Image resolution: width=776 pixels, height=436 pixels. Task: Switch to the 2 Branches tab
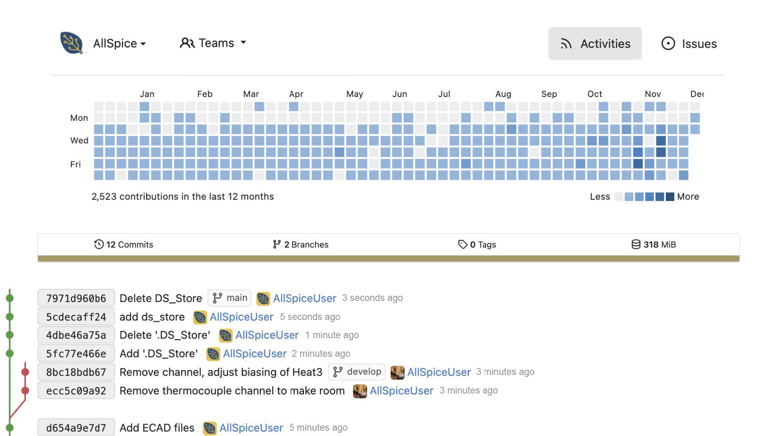[301, 244]
